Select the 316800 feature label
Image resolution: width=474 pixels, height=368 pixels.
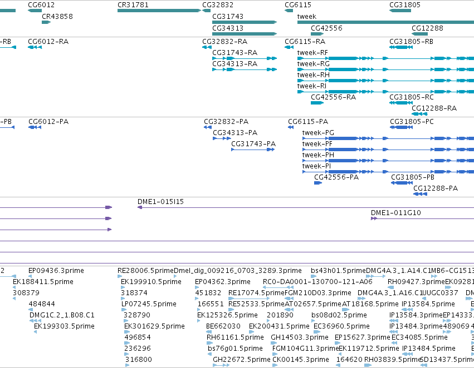click(x=139, y=360)
